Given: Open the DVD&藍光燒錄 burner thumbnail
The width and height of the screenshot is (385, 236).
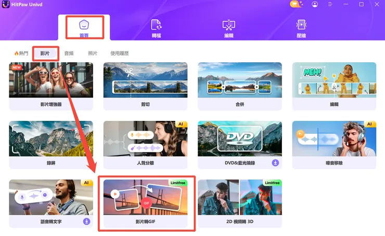Looking at the screenshot, I should point(240,138).
